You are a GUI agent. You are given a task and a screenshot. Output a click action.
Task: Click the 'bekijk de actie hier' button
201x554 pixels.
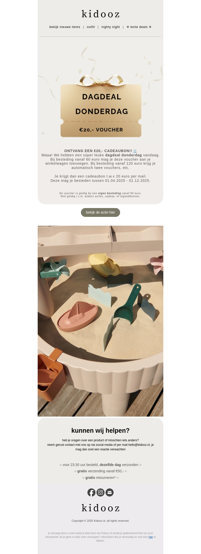pos(100,212)
